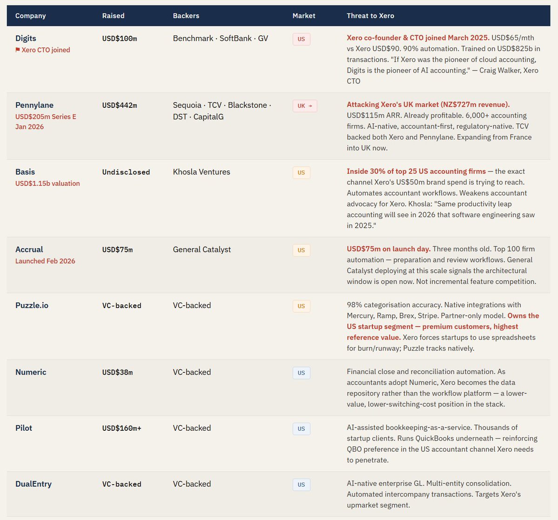Image resolution: width=558 pixels, height=520 pixels.
Task: Click the UK arrow market badge for Pennylane
Action: point(305,106)
